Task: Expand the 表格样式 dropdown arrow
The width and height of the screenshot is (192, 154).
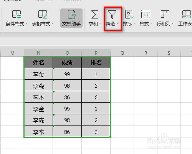Action: [52, 23]
